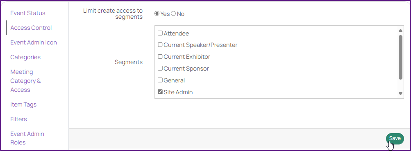
Task: Click the segments list scroll-down arrow
Action: (x=400, y=93)
